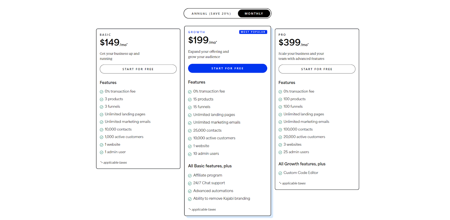Image resolution: width=450 pixels, height=220 pixels.
Task: Click the checkmark beside Unlimited landing pages in Growth
Action: click(x=190, y=114)
